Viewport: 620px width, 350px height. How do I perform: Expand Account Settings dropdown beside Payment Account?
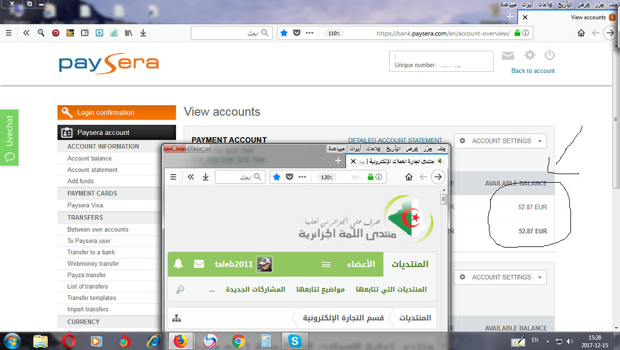pyautogui.click(x=500, y=141)
